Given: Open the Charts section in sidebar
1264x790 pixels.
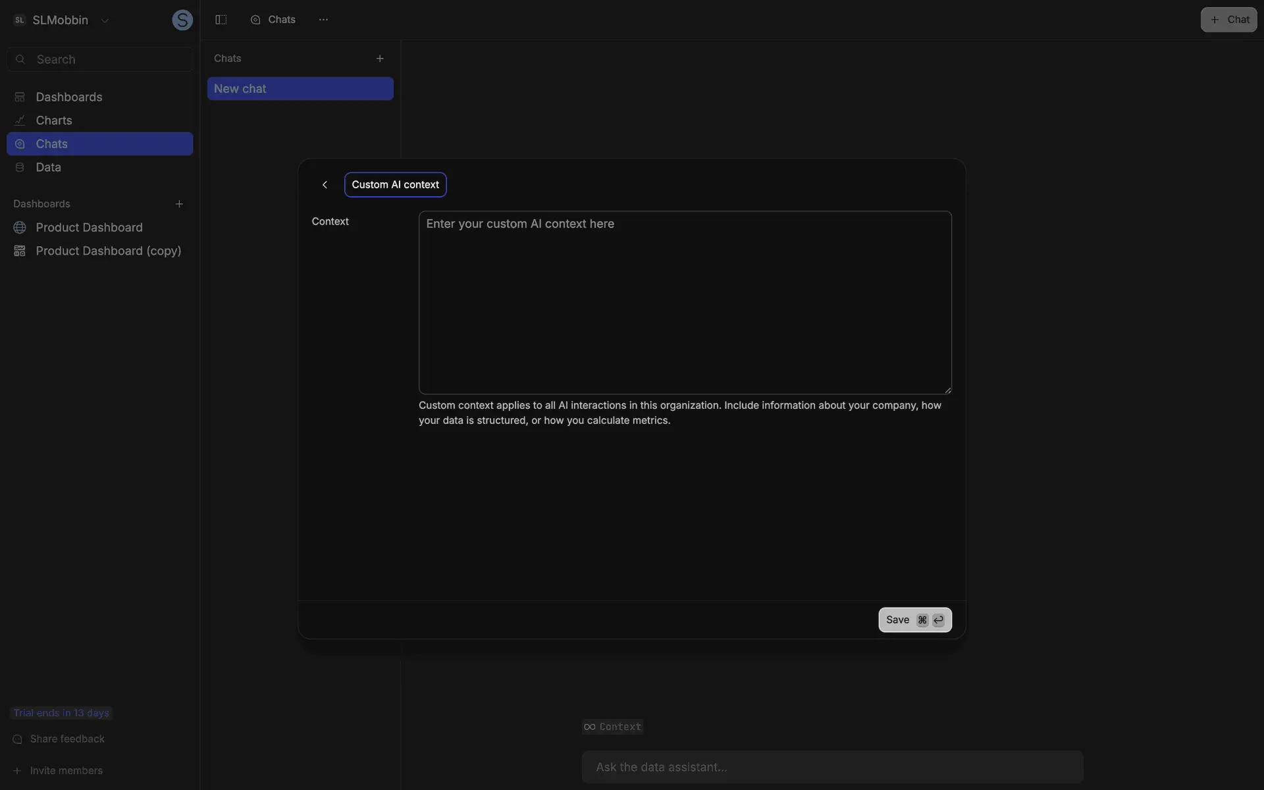Looking at the screenshot, I should tap(54, 120).
